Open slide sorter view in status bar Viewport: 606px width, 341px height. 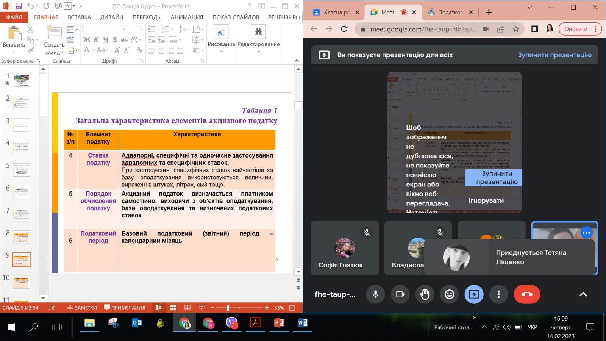tap(173, 308)
